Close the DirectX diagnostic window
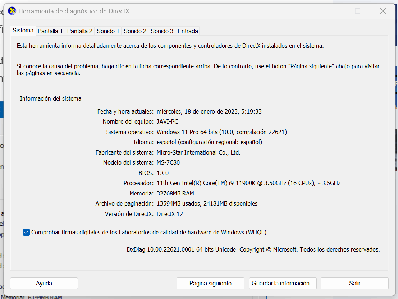 [x=383, y=11]
